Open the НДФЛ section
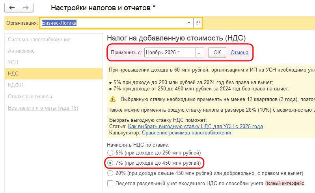The height and width of the screenshot is (193, 315). click(x=15, y=85)
